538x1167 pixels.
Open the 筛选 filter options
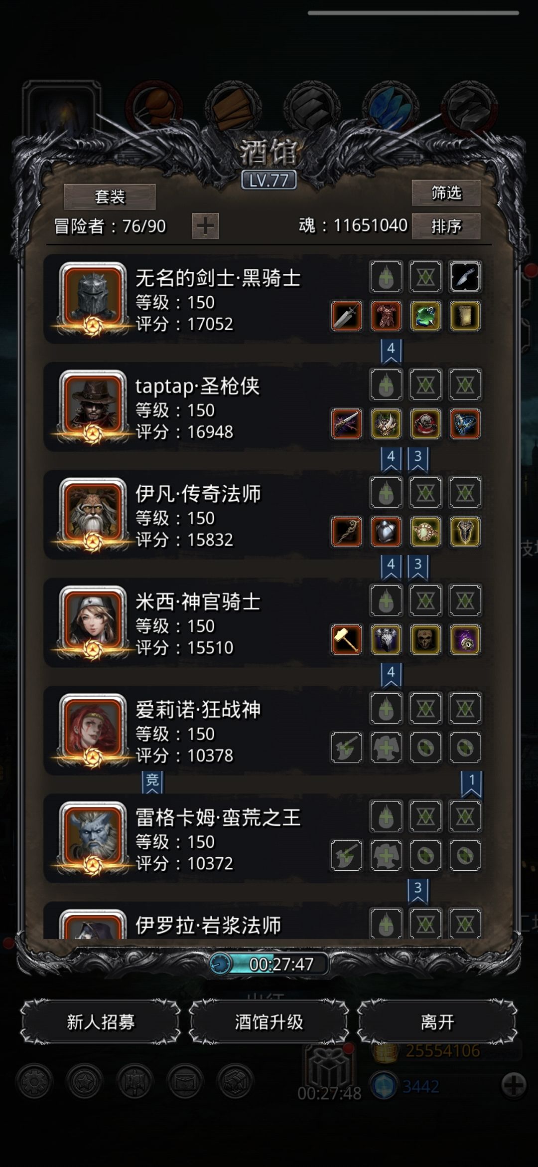point(446,193)
